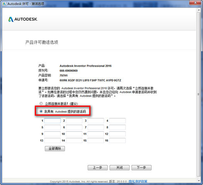203x185 pixels.
Task: Go back with the "上一步" button
Action: (97, 168)
